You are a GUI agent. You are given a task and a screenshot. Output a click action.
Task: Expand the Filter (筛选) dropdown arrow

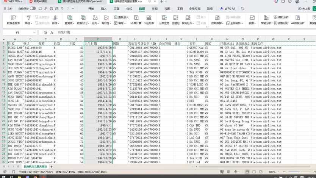[31, 23]
